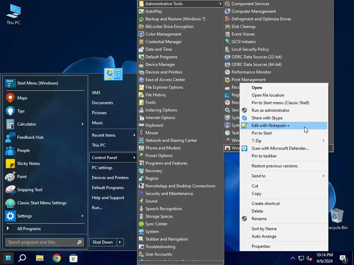The width and height of the screenshot is (354, 265).
Task: Click the taskbar clock and date
Action: coord(324,258)
